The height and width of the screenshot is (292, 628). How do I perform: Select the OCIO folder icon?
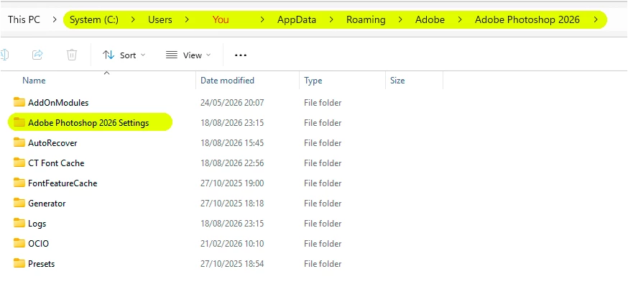click(x=19, y=243)
